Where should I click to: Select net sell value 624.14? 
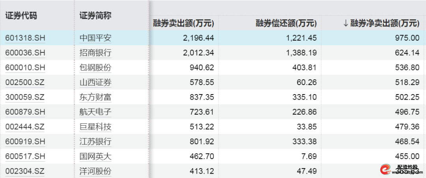pos(407,53)
